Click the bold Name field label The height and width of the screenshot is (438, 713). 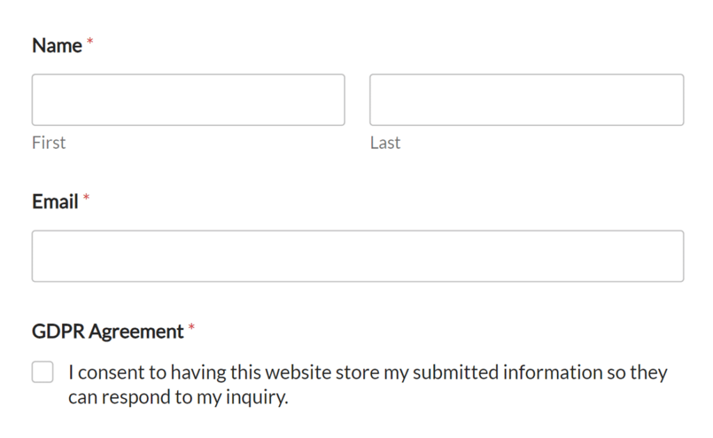click(57, 46)
